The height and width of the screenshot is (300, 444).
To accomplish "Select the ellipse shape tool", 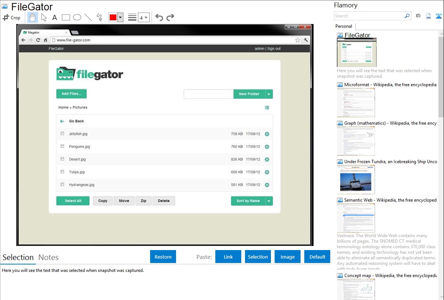I will click(77, 17).
